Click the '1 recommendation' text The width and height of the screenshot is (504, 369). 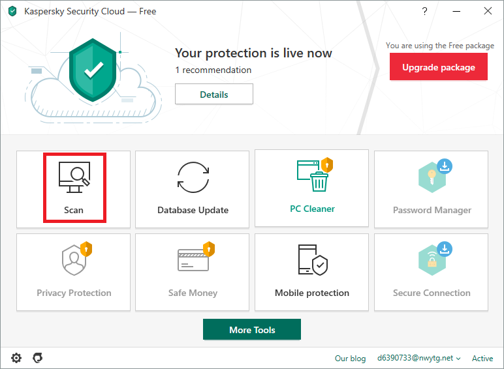213,70
